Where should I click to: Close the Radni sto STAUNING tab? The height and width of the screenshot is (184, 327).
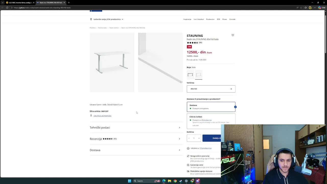point(64,3)
